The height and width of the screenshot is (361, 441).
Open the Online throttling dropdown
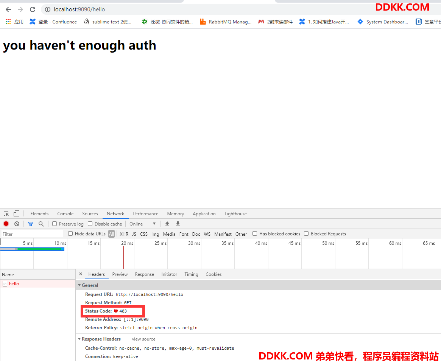[x=143, y=224]
